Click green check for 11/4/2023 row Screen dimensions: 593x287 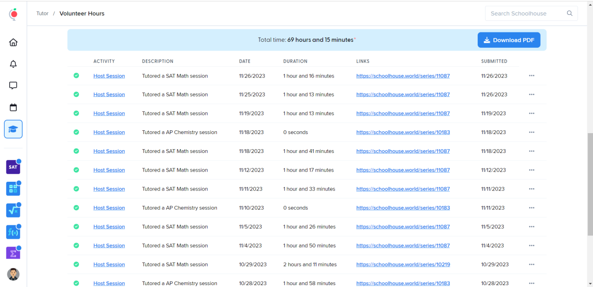click(x=76, y=245)
